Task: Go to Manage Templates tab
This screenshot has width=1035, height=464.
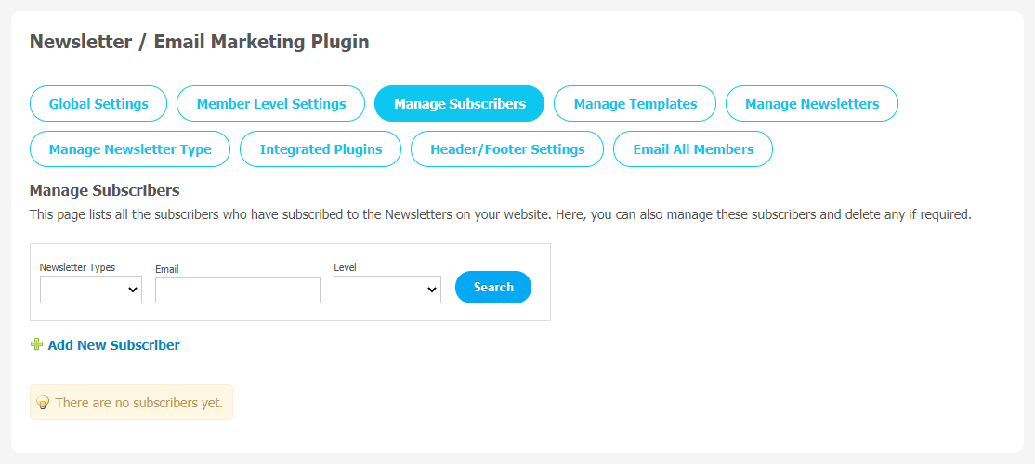Action: point(635,104)
